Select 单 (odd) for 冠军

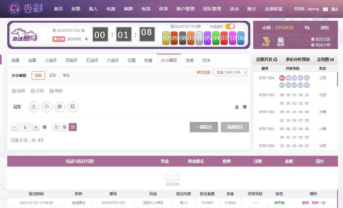(59, 107)
